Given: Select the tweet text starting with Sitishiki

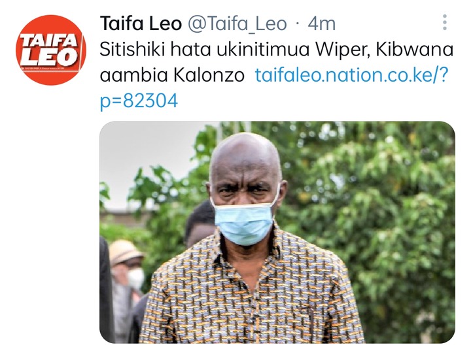Looking at the screenshot, I should 276,62.
